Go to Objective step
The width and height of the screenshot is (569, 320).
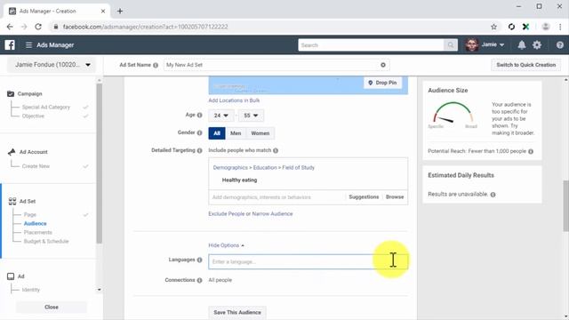pyautogui.click(x=33, y=116)
